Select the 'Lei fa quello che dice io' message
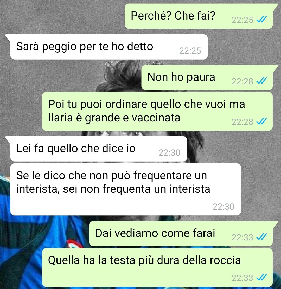This screenshot has height=289, width=281. pos(99,149)
